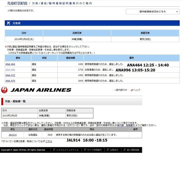Click the icon next to サイト利用案内 in footer
Viewport: 183px width, 172px height.
pos(85,150)
